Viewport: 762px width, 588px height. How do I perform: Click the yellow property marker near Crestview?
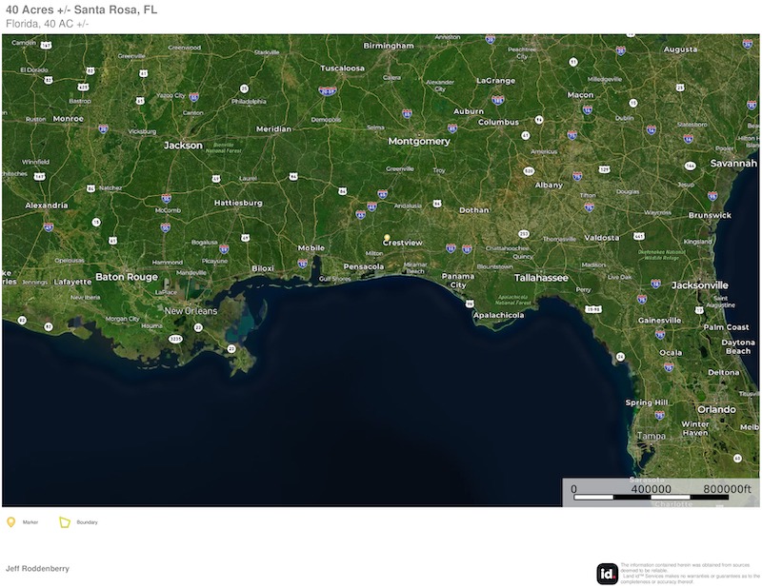[x=387, y=238]
